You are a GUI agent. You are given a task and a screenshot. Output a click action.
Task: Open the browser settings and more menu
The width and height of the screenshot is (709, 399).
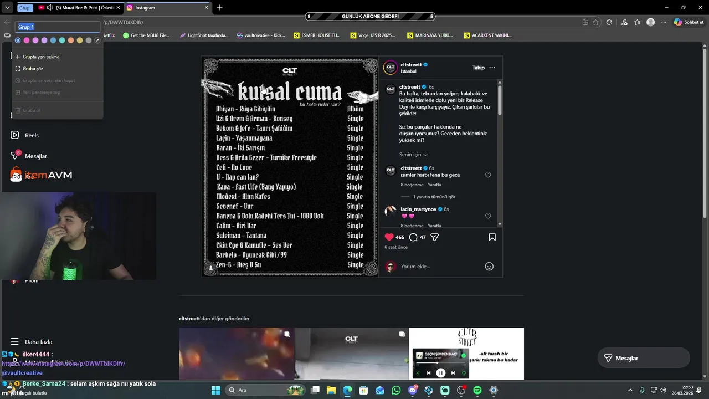click(x=664, y=22)
